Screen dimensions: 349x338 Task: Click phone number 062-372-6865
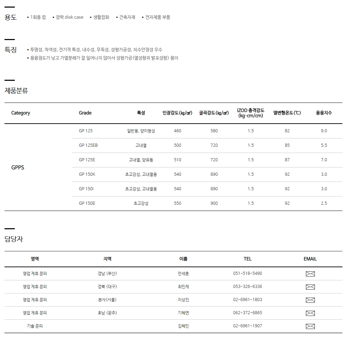click(248, 313)
